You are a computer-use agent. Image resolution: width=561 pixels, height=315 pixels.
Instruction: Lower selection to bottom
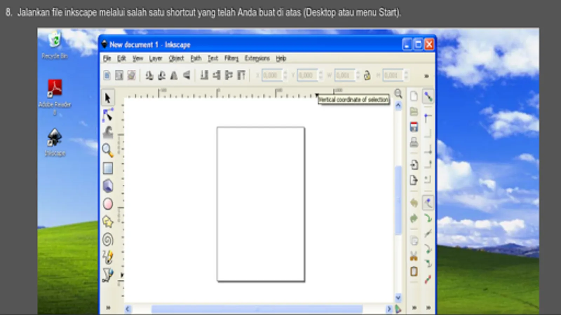point(204,75)
